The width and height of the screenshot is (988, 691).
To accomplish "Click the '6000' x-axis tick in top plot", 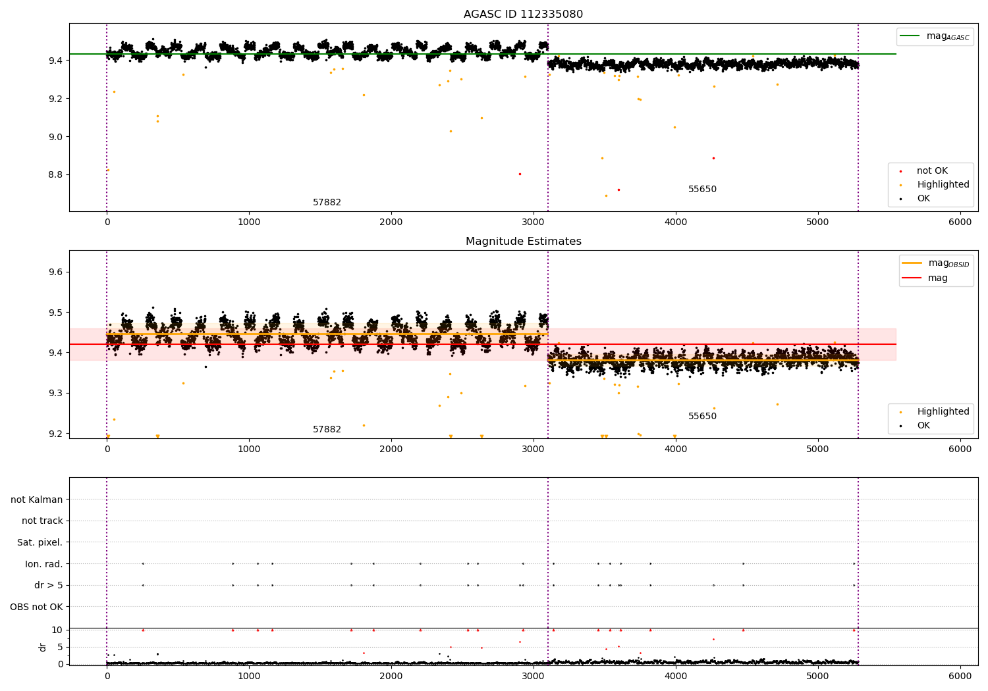I will tap(960, 222).
